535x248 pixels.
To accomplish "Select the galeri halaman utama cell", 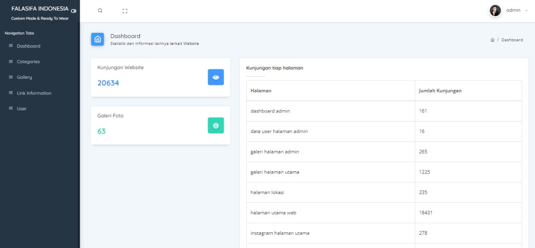I will [331, 172].
